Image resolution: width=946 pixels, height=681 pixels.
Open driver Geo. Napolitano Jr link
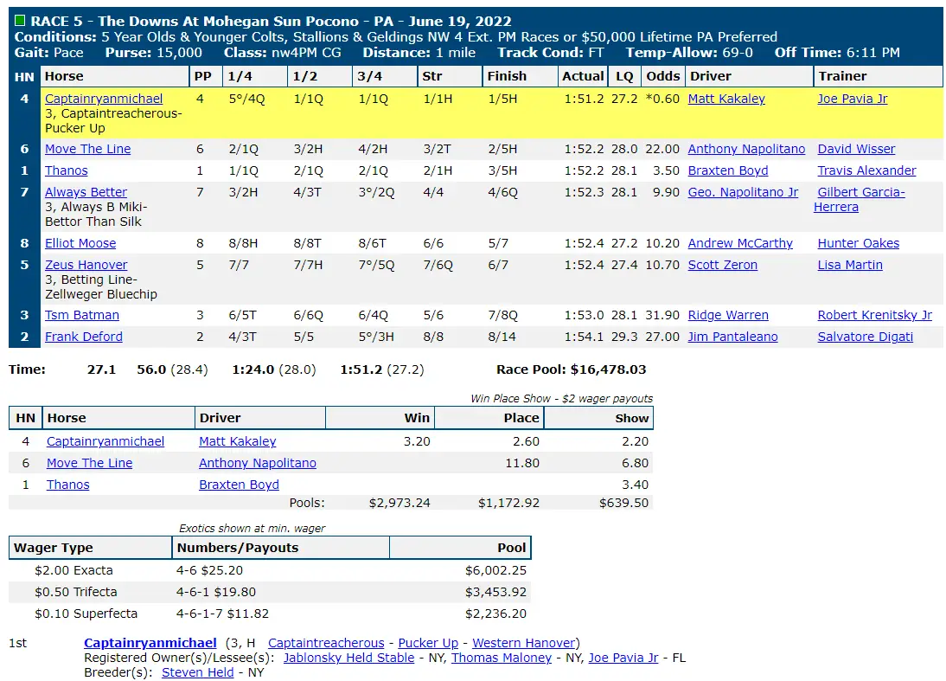[x=743, y=192]
